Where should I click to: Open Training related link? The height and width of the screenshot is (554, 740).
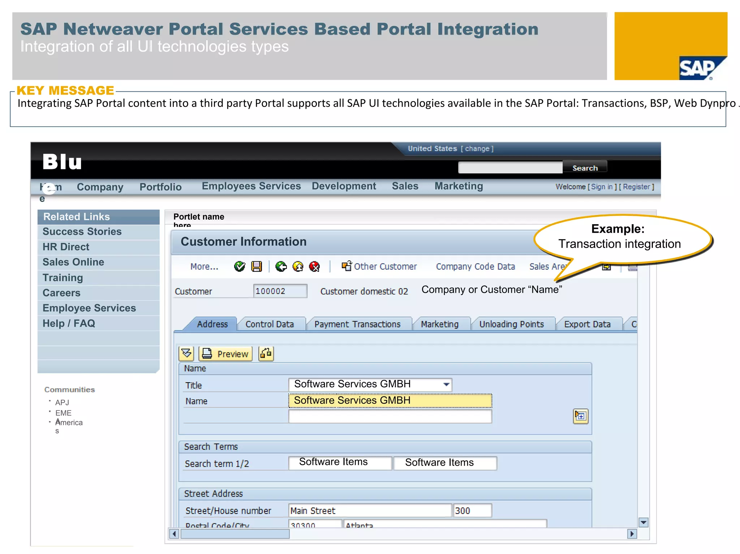click(x=63, y=278)
